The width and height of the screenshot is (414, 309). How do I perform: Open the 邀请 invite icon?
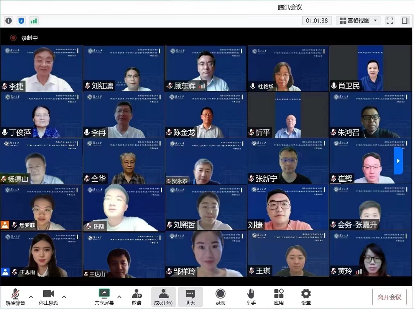tap(136, 297)
